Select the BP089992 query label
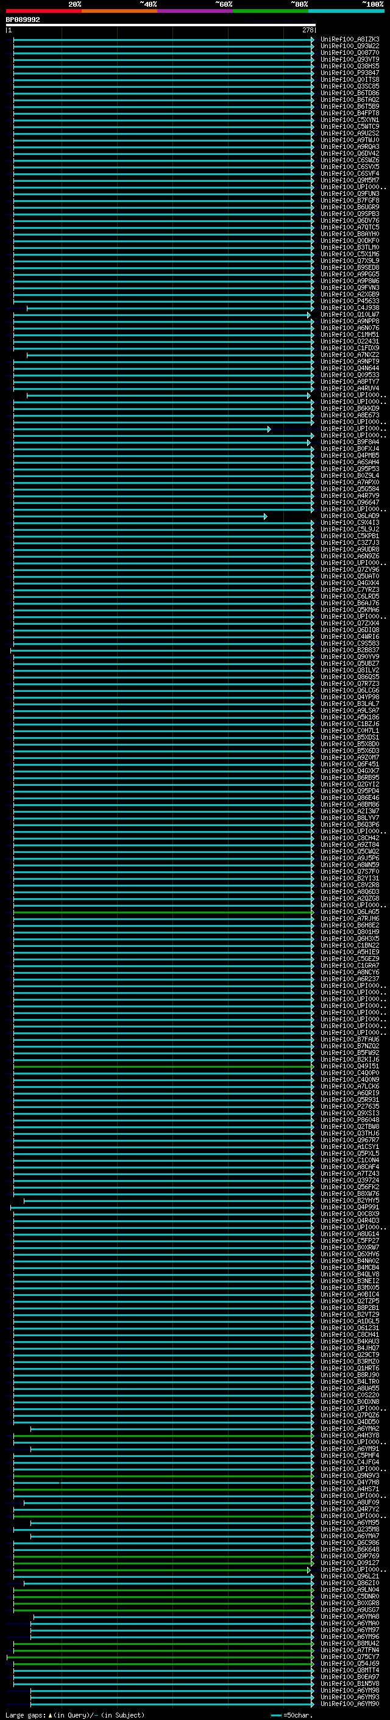 (x=23, y=20)
